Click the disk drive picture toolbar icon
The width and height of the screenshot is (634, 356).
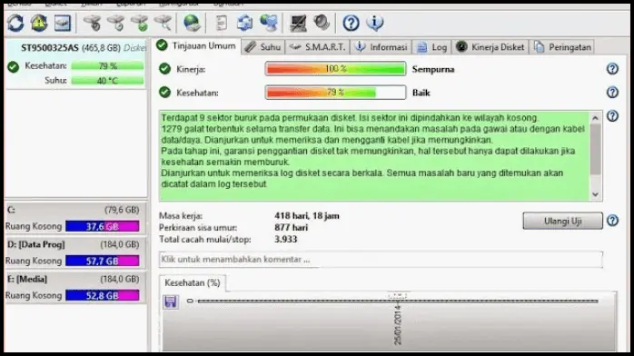[63, 23]
